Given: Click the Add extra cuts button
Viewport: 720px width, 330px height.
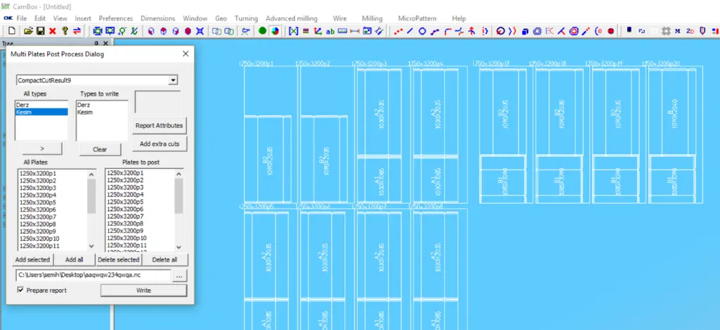Looking at the screenshot, I should [x=160, y=144].
